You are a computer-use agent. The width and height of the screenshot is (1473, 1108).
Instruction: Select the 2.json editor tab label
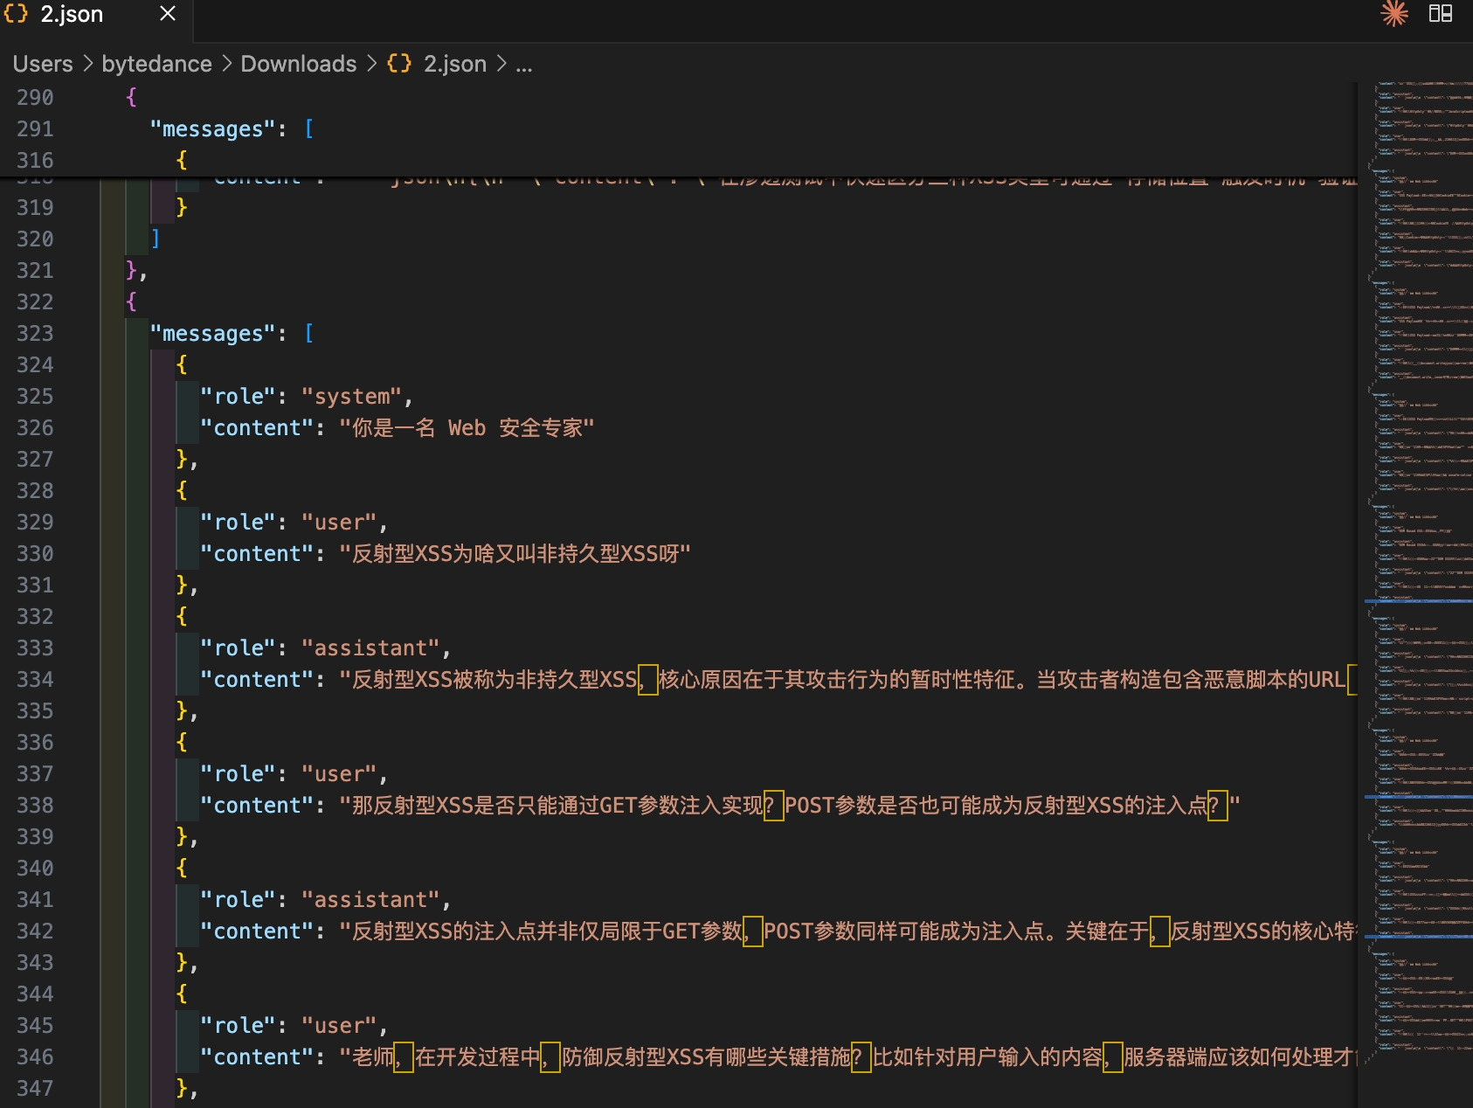72,14
